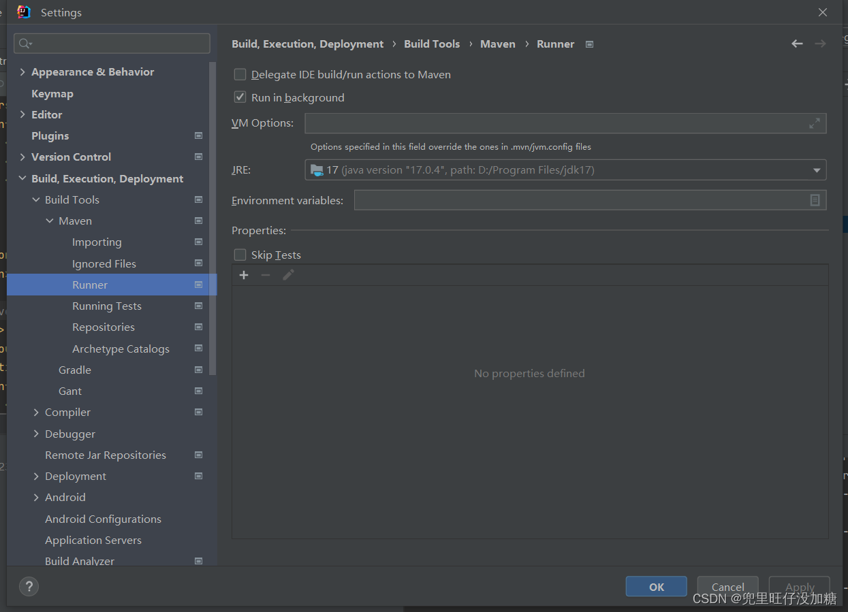Screen dimensions: 848x612
Task: Expand the Editor section
Action: (x=22, y=114)
